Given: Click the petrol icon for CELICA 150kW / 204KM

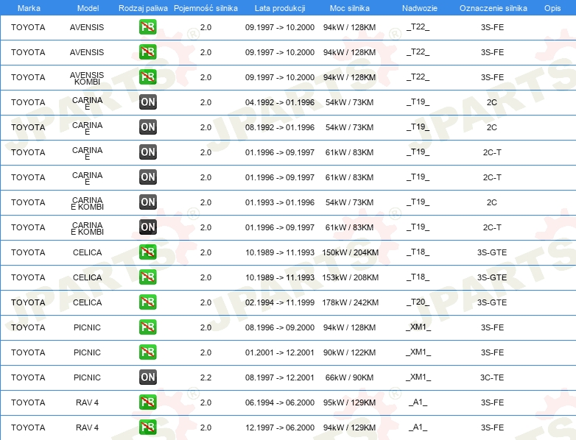Looking at the screenshot, I should coord(147,252).
